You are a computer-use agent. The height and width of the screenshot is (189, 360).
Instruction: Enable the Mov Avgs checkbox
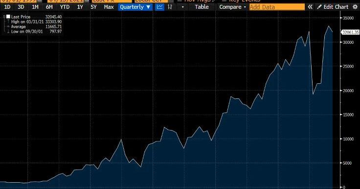click(x=180, y=0)
